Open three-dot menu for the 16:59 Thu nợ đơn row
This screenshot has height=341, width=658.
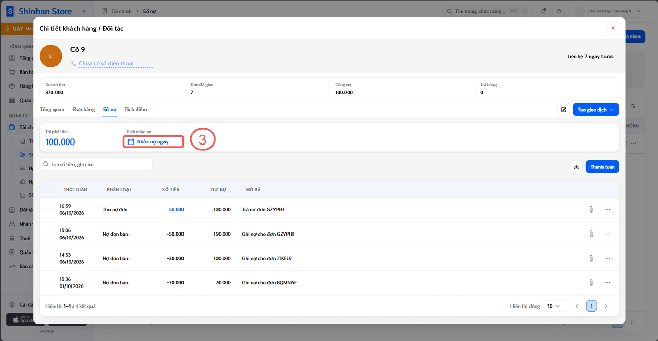(608, 209)
